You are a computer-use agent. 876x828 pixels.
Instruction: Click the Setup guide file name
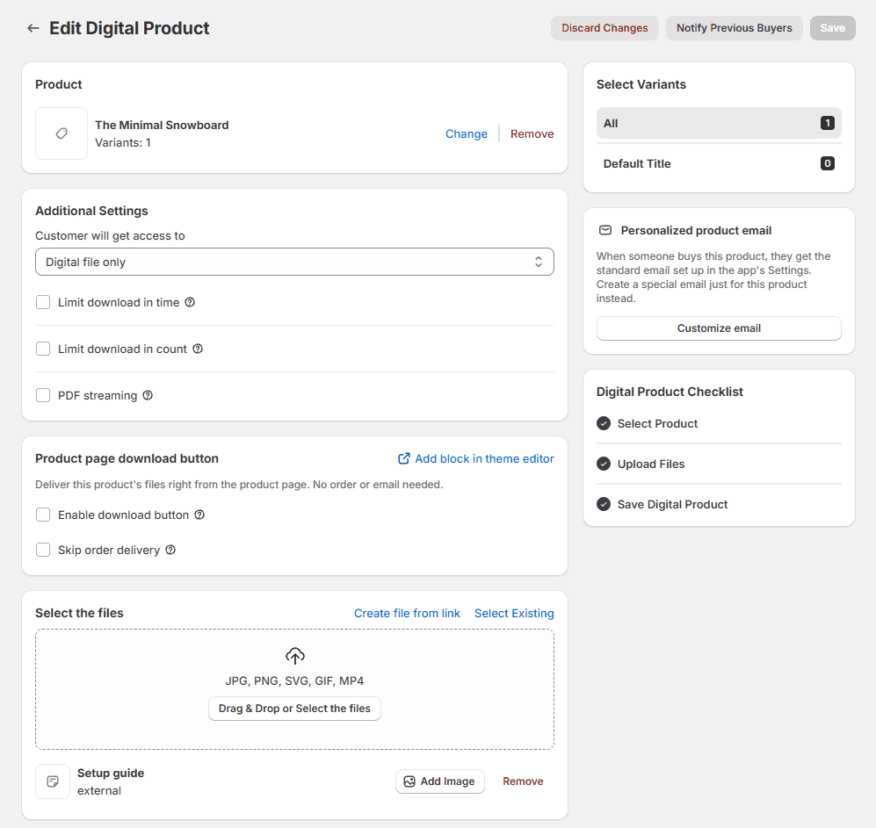click(111, 774)
